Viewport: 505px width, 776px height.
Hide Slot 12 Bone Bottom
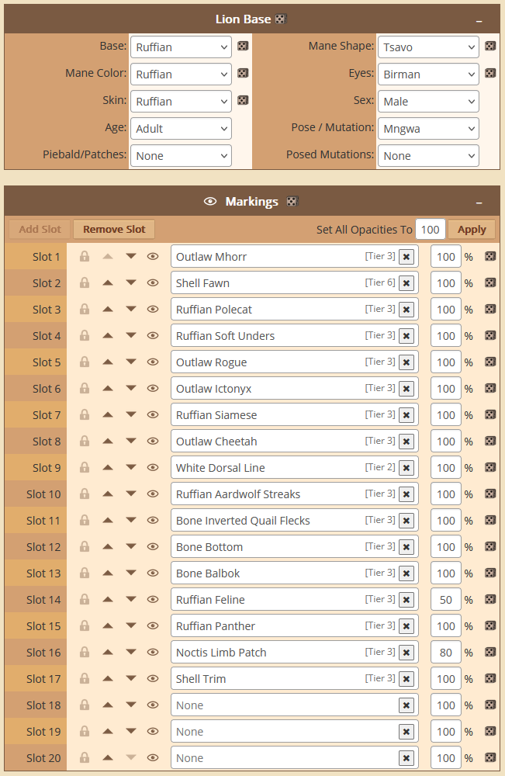tap(153, 547)
